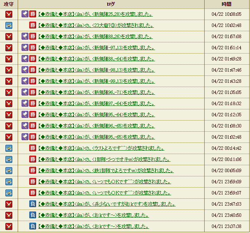Open the log link for 新規陣-97,13 attack
This screenshot has height=233, width=250.
click(97, 48)
